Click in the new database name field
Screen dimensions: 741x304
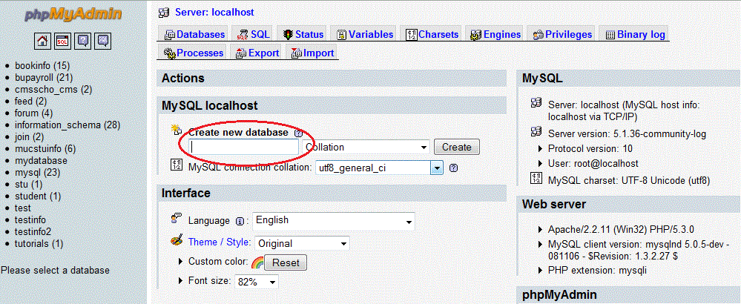click(x=244, y=148)
